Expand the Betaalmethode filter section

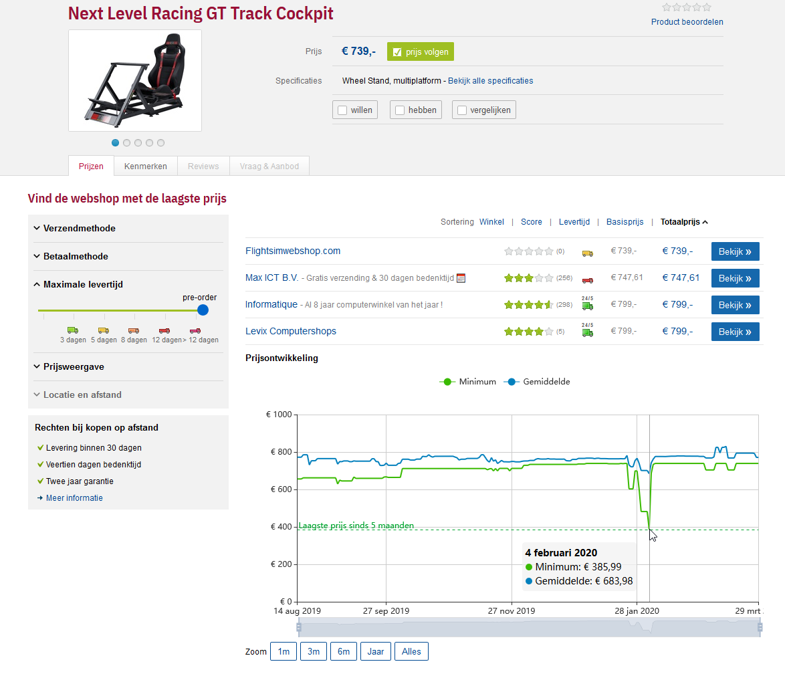click(x=76, y=257)
